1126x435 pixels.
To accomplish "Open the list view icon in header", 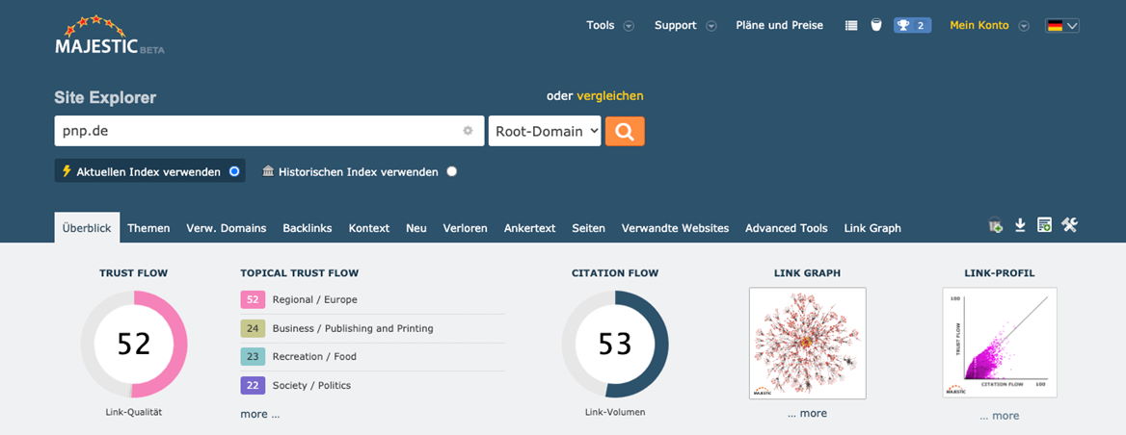I will (x=851, y=25).
